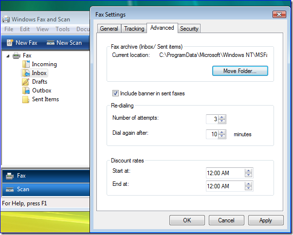Select the Advanced tab
This screenshot has width=293, height=235.
click(162, 28)
